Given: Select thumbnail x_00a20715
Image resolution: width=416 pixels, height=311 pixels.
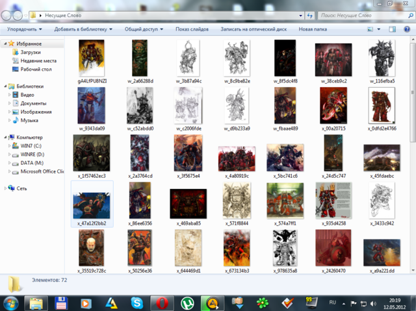Looking at the screenshot, I should (333, 109).
